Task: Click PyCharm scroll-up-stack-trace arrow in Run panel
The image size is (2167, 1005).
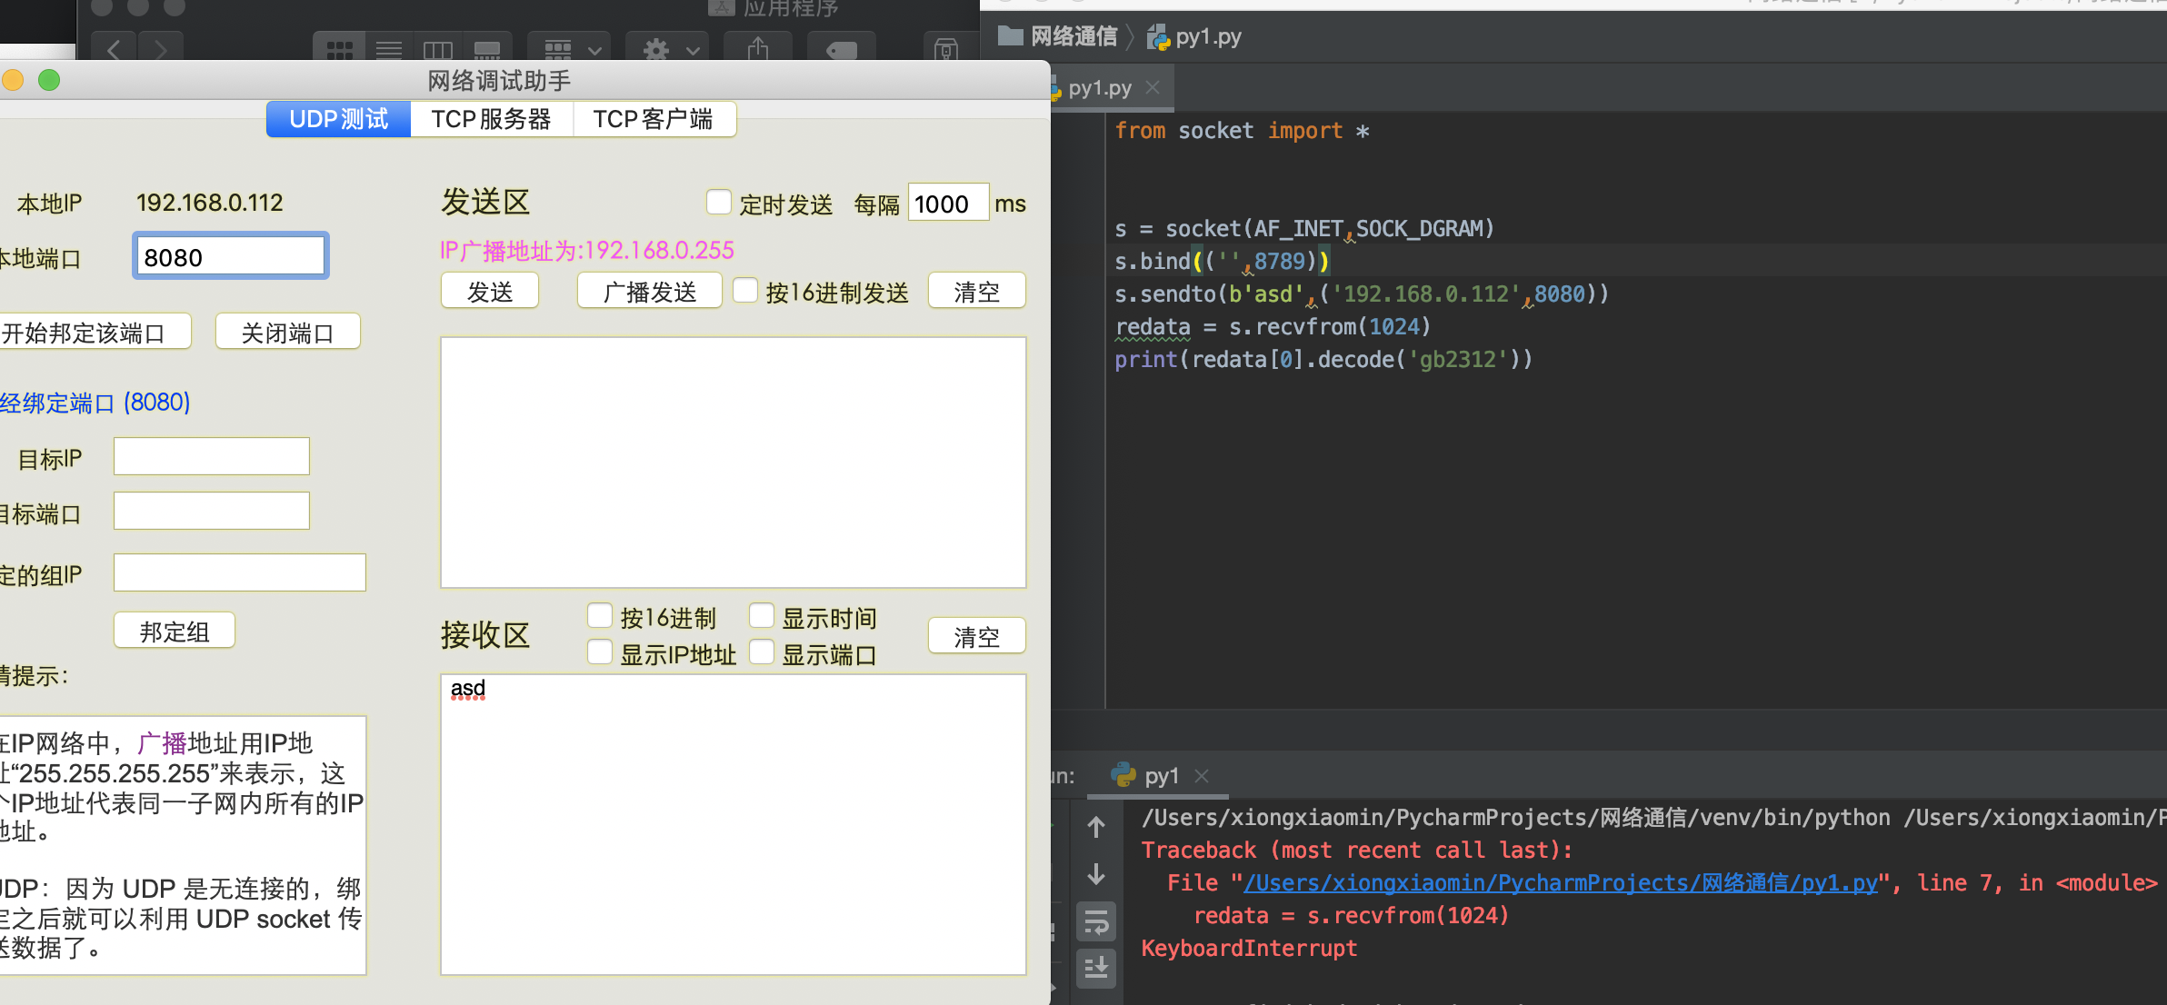Action: 1096,827
